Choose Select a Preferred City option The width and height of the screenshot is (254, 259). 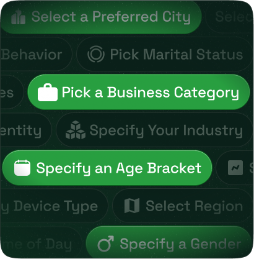tap(101, 17)
